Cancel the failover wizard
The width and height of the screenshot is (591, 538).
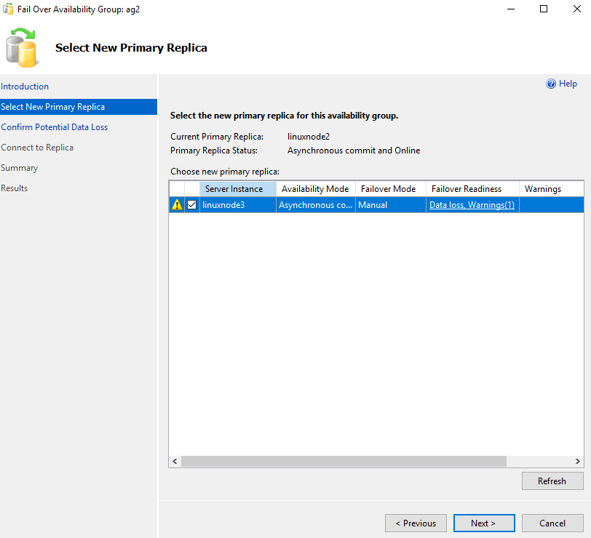[x=552, y=523]
